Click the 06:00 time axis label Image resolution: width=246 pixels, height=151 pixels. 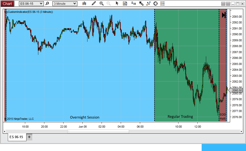pos(140,127)
